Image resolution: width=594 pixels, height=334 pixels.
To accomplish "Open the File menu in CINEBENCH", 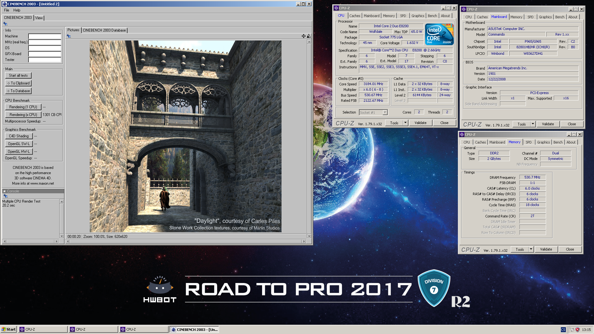I will pos(6,10).
